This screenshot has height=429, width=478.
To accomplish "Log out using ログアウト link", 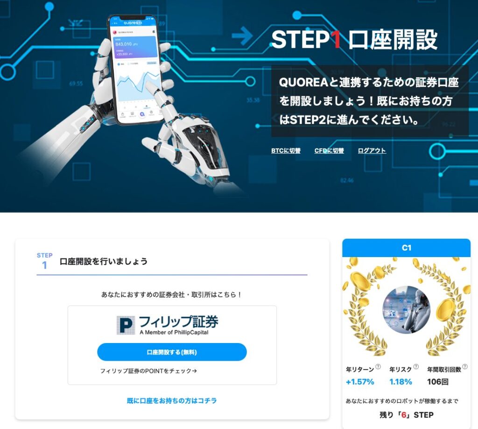I will click(x=372, y=150).
